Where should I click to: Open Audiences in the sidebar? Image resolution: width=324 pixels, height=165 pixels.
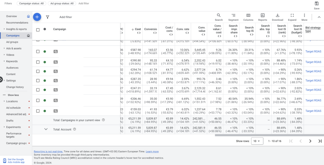pyautogui.click(x=12, y=68)
